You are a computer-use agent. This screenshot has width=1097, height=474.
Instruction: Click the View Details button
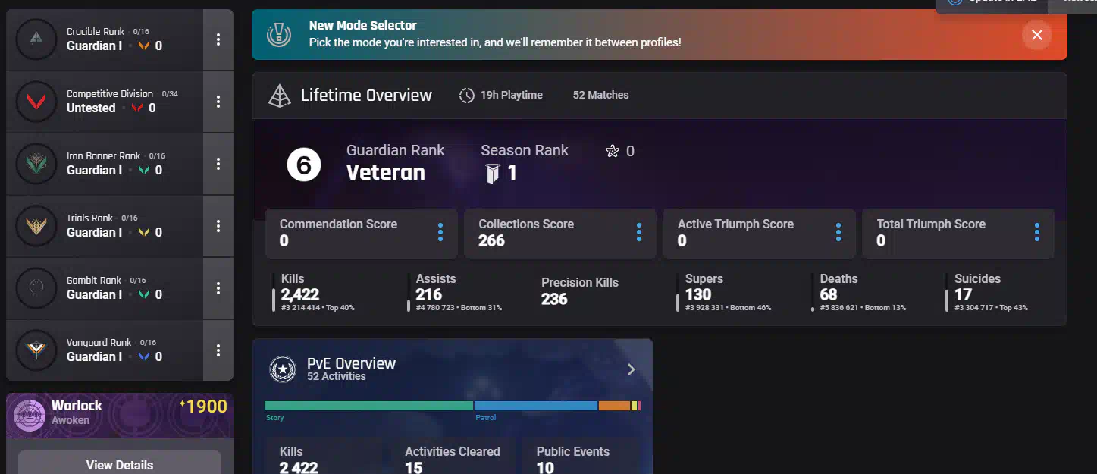click(120, 463)
